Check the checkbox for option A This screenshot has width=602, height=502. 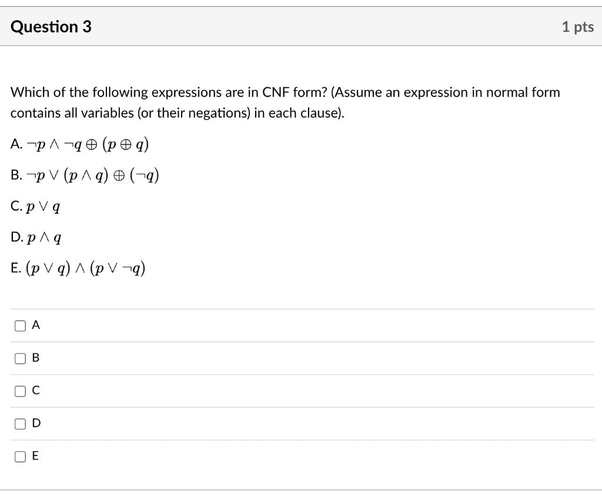click(21, 325)
